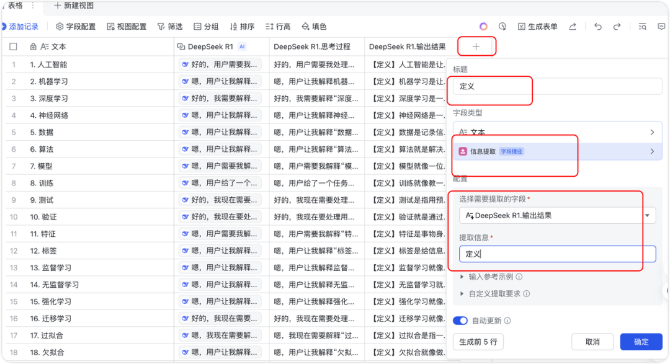
Task: Open the 分组 grouping tool
Action: pos(206,27)
